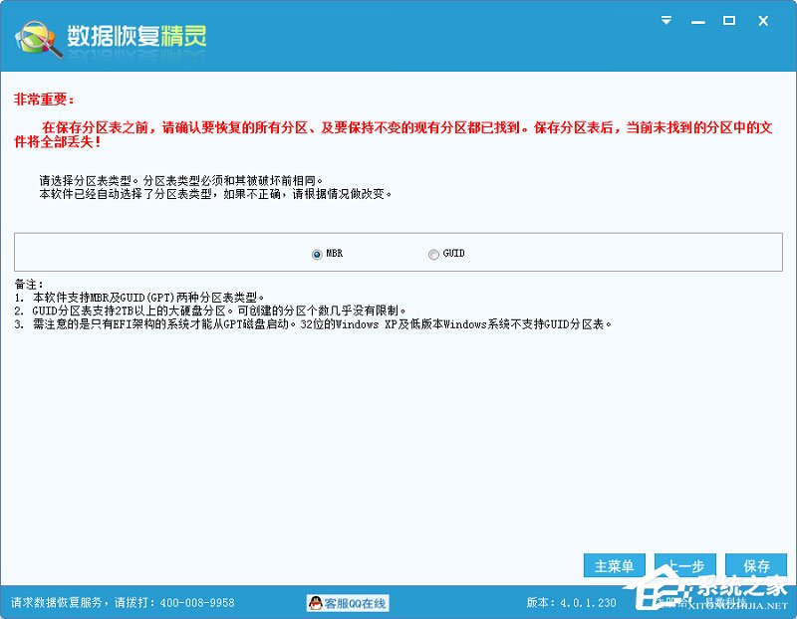Click the version text 4.0.1.230
This screenshot has height=619, width=797.
pyautogui.click(x=588, y=603)
